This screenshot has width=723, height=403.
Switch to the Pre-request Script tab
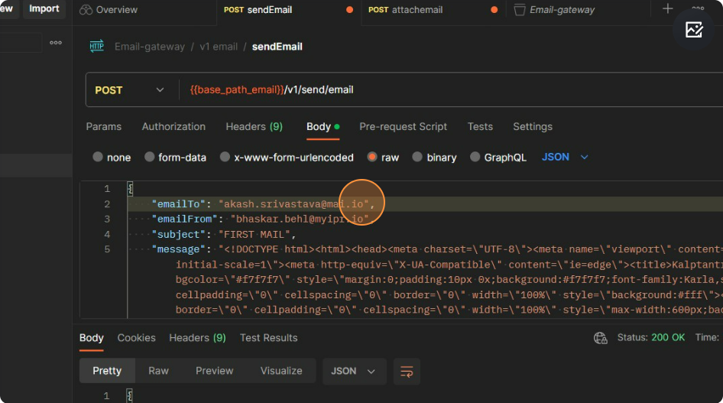(403, 127)
